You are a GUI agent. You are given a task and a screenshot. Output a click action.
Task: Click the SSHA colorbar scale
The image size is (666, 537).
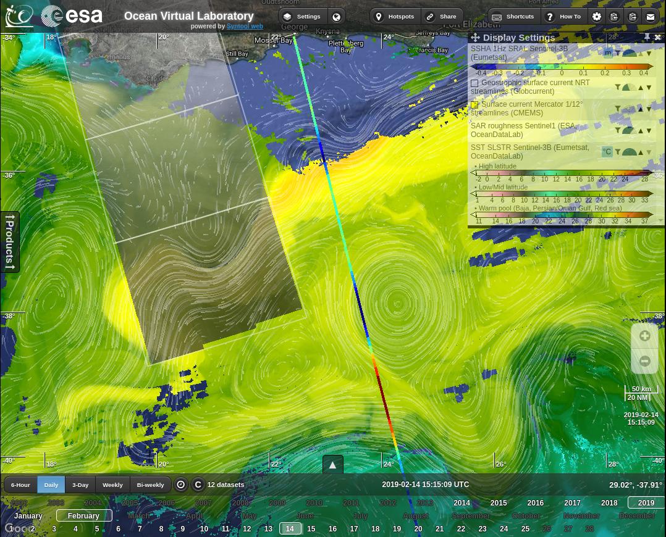pos(562,67)
